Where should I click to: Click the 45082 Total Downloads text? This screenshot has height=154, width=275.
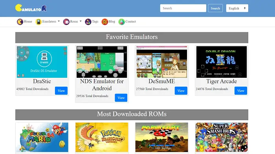tap(33, 89)
